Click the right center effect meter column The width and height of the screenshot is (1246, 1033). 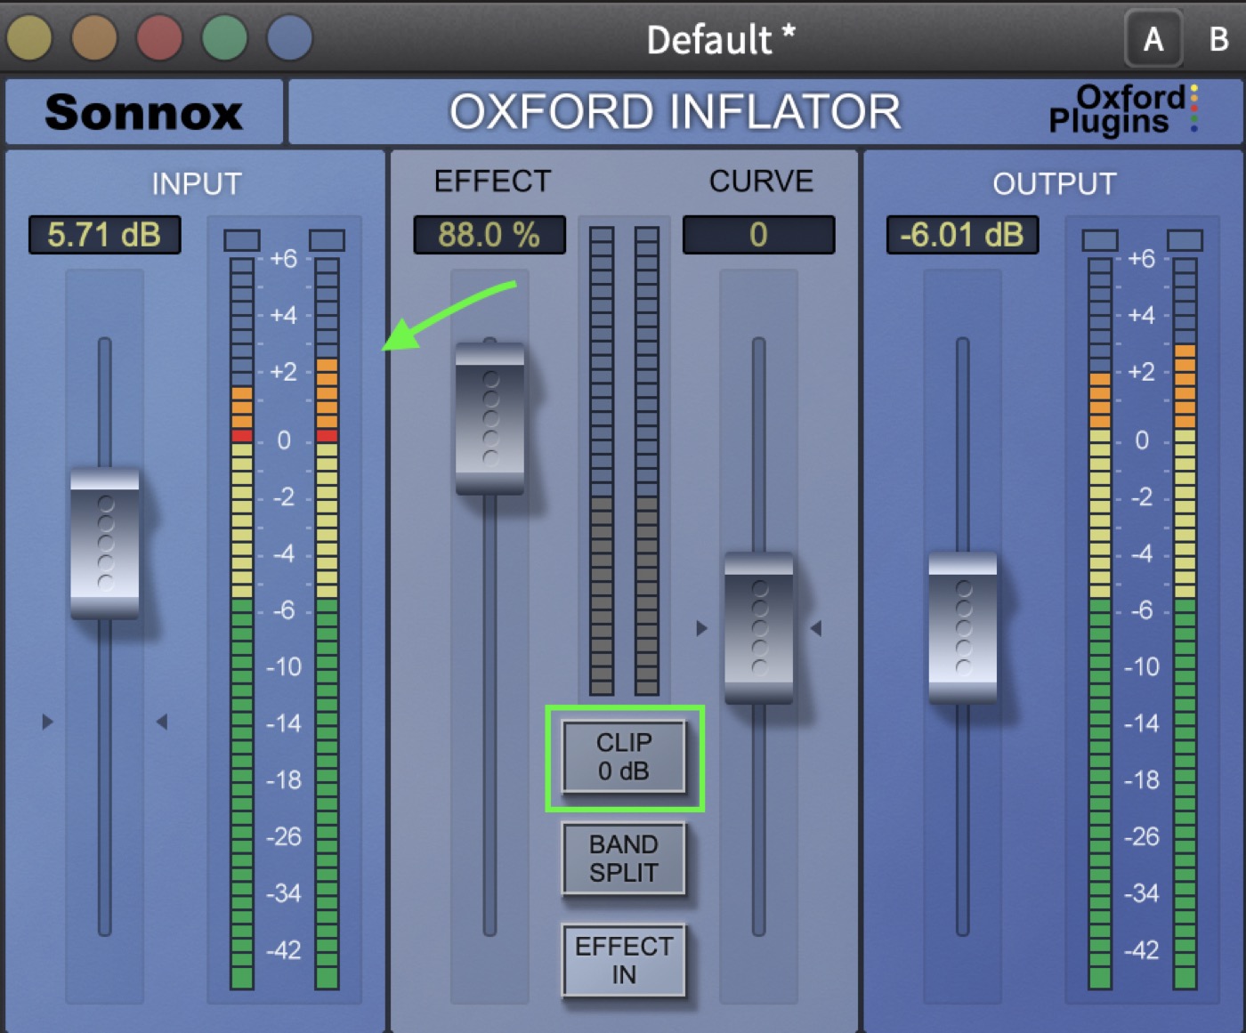[647, 461]
